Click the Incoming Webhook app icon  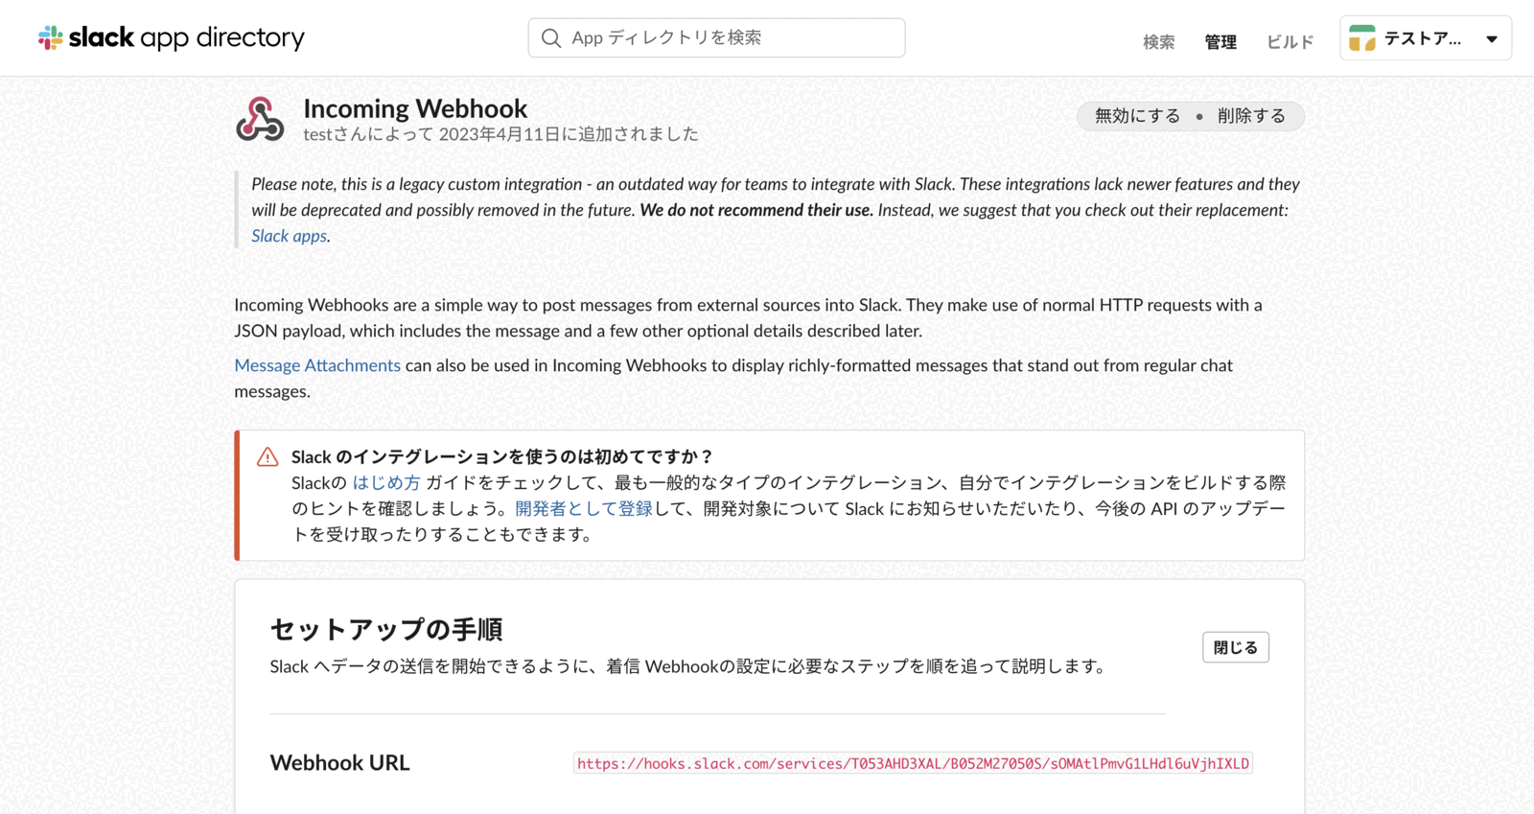(260, 119)
